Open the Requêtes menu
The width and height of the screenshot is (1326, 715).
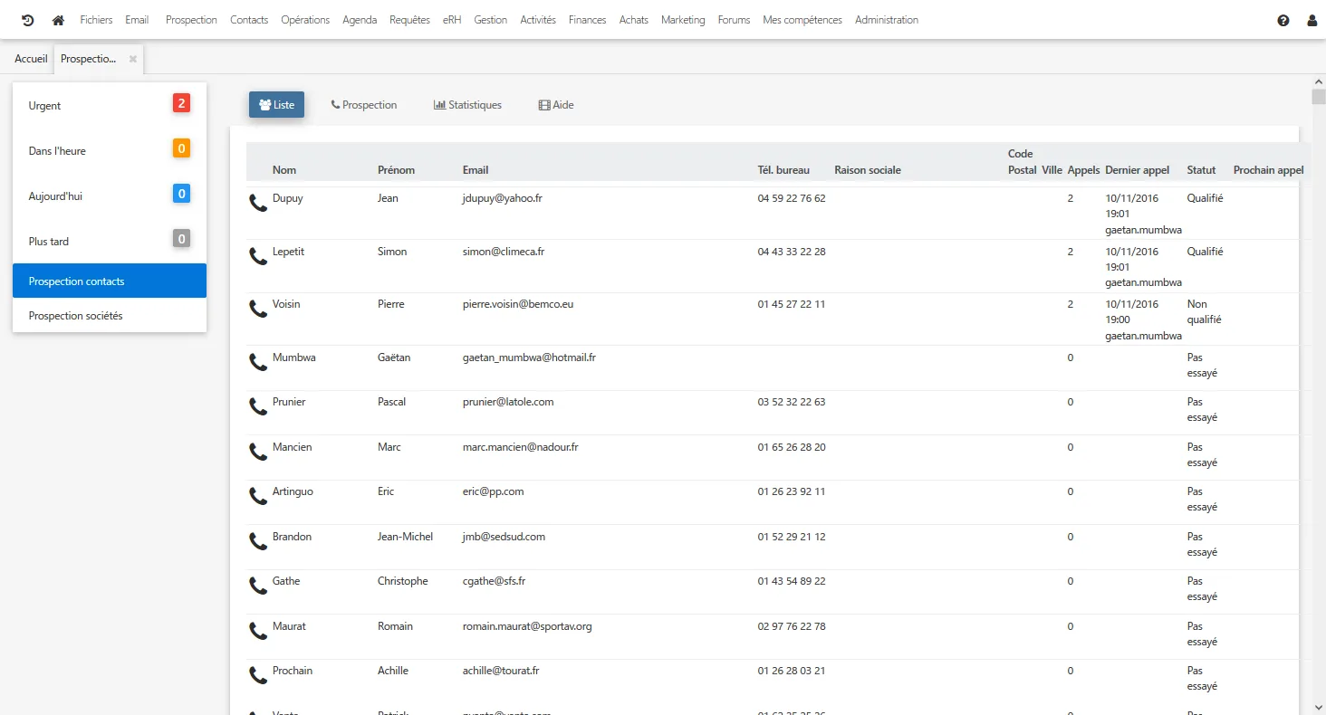click(409, 20)
